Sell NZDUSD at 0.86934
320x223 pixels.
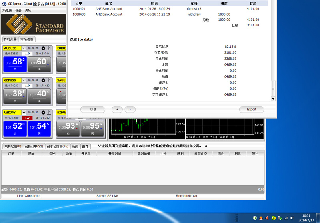(68, 129)
